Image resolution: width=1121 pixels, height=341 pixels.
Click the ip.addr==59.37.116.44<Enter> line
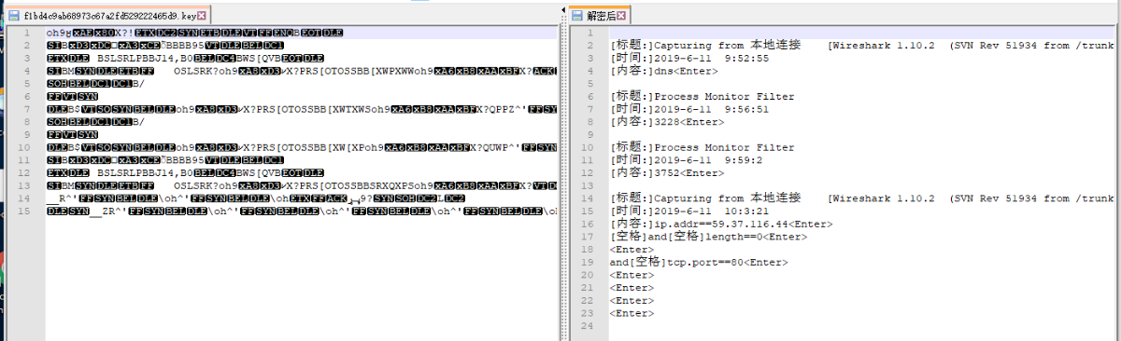point(721,225)
